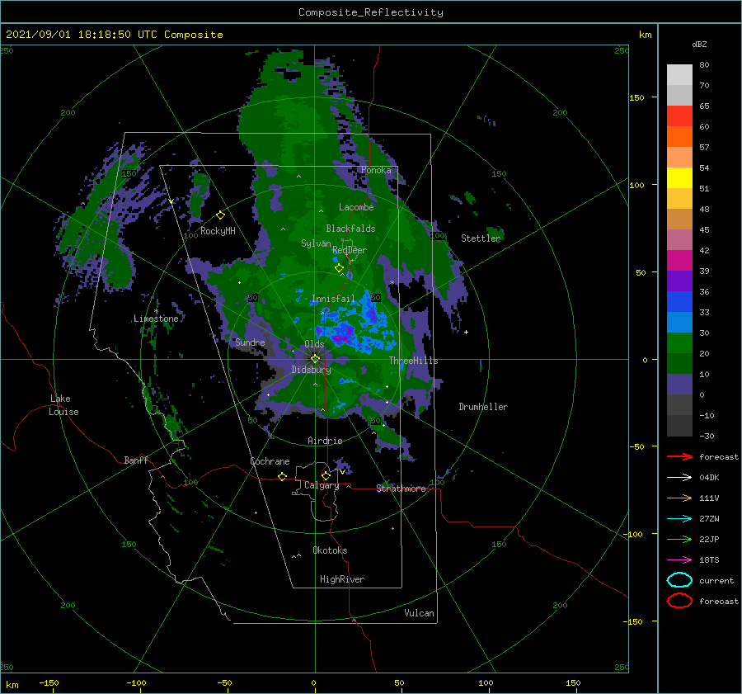Click the Airdrie city label

click(x=325, y=441)
